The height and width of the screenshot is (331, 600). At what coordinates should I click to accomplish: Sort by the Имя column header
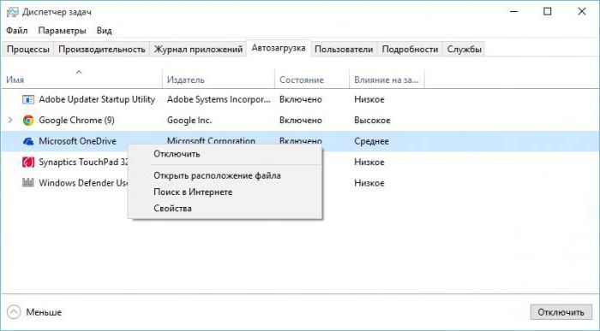82,80
